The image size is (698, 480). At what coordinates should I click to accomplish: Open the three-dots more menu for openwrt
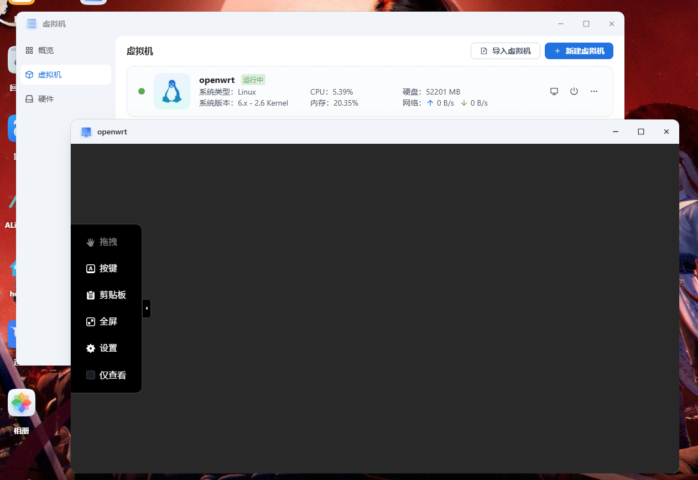(593, 91)
